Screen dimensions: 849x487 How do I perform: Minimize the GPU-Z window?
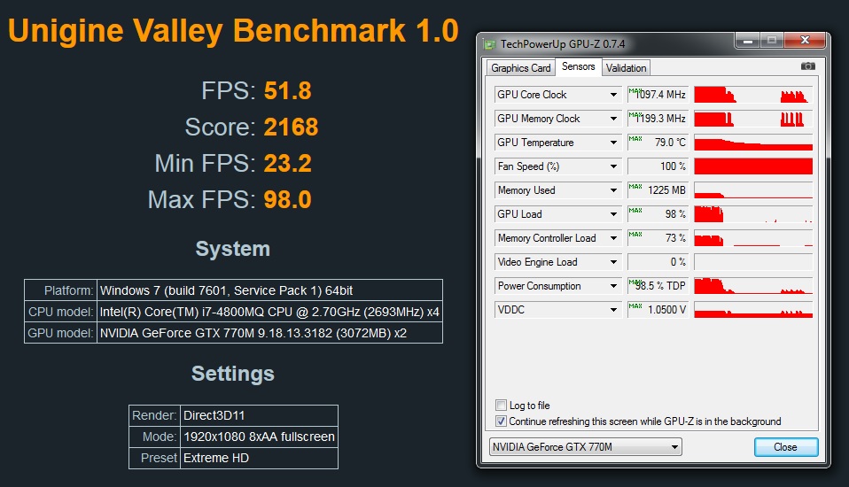pos(748,41)
